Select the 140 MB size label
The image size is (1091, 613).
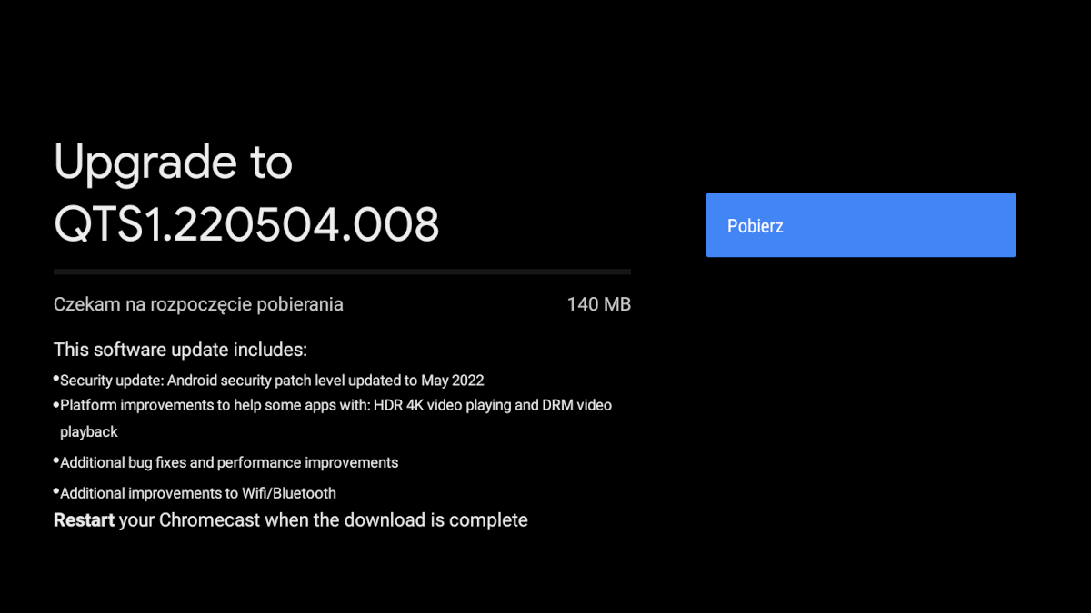(599, 304)
